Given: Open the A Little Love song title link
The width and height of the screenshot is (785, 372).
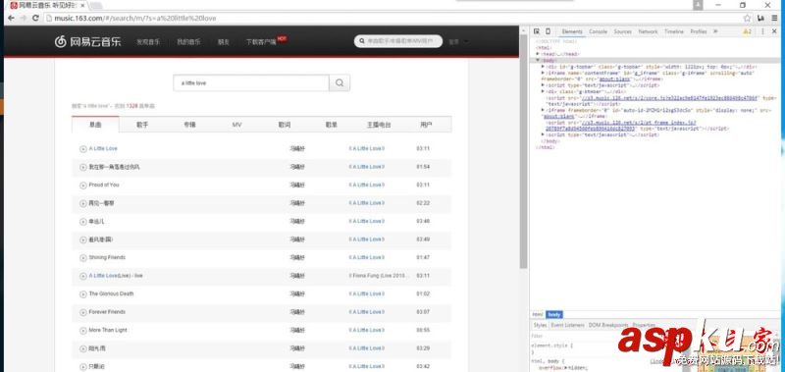Looking at the screenshot, I should [103, 148].
